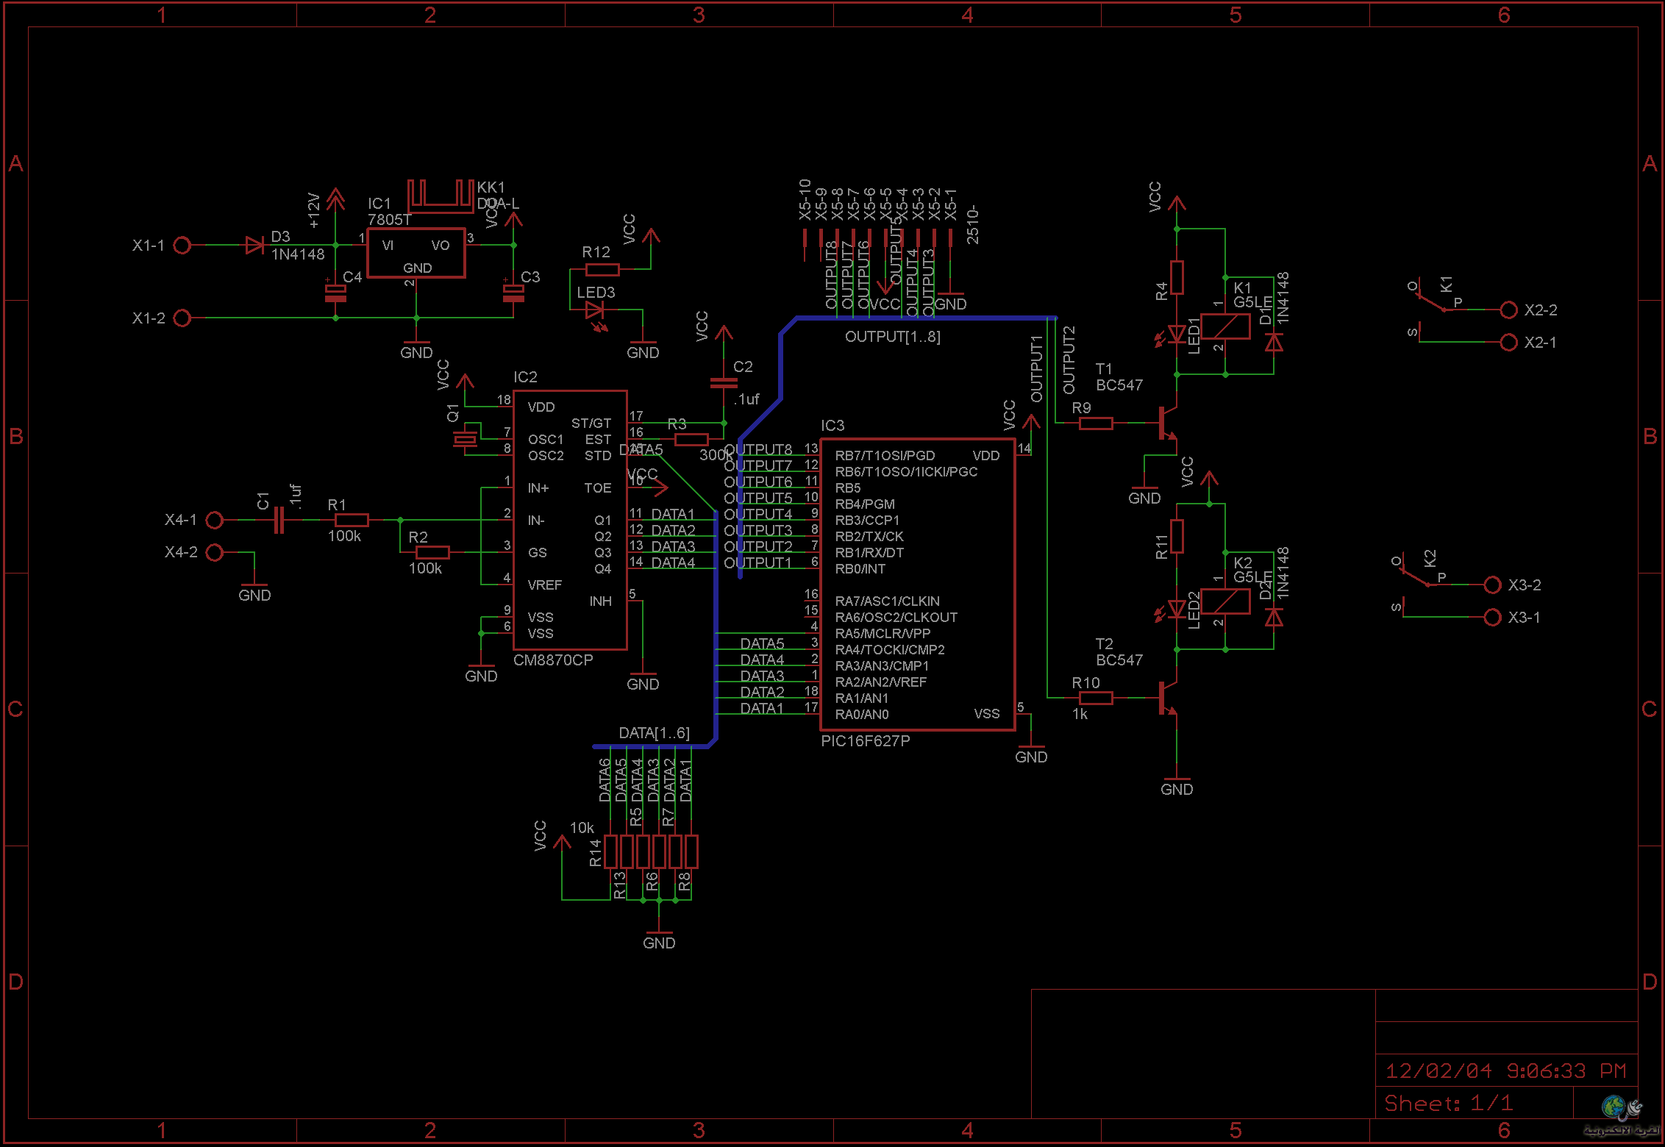Screen dimensions: 1665x1147
Task: Click the KK1 heatsink symbol
Action: click(x=441, y=196)
